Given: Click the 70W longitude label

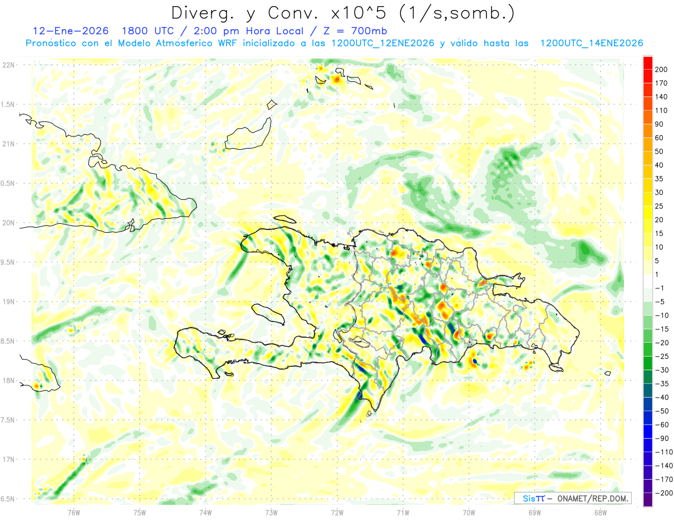Looking at the screenshot, I should tap(469, 512).
